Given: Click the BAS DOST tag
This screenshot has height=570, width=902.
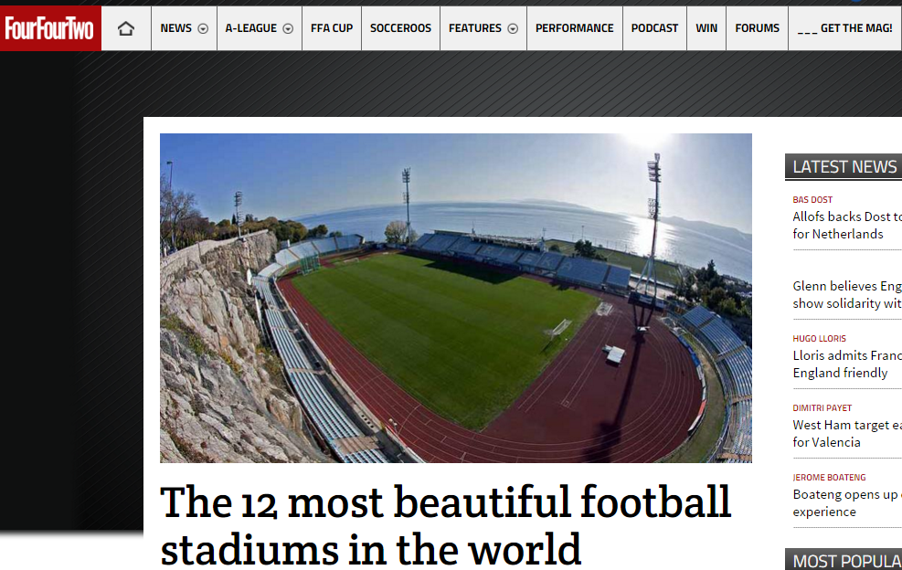Looking at the screenshot, I should (812, 199).
